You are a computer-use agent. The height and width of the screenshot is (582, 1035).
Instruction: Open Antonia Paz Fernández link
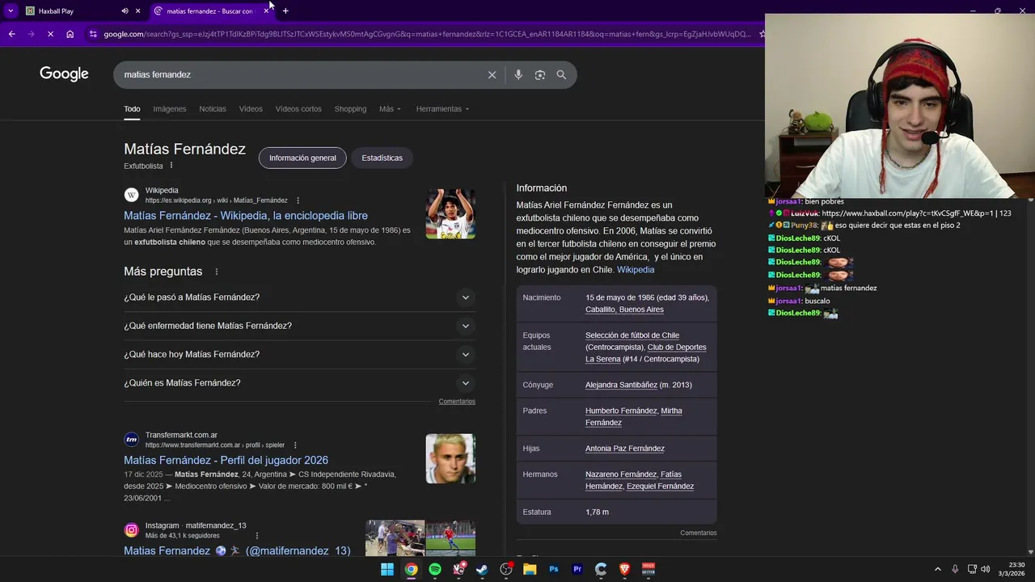pyautogui.click(x=625, y=449)
